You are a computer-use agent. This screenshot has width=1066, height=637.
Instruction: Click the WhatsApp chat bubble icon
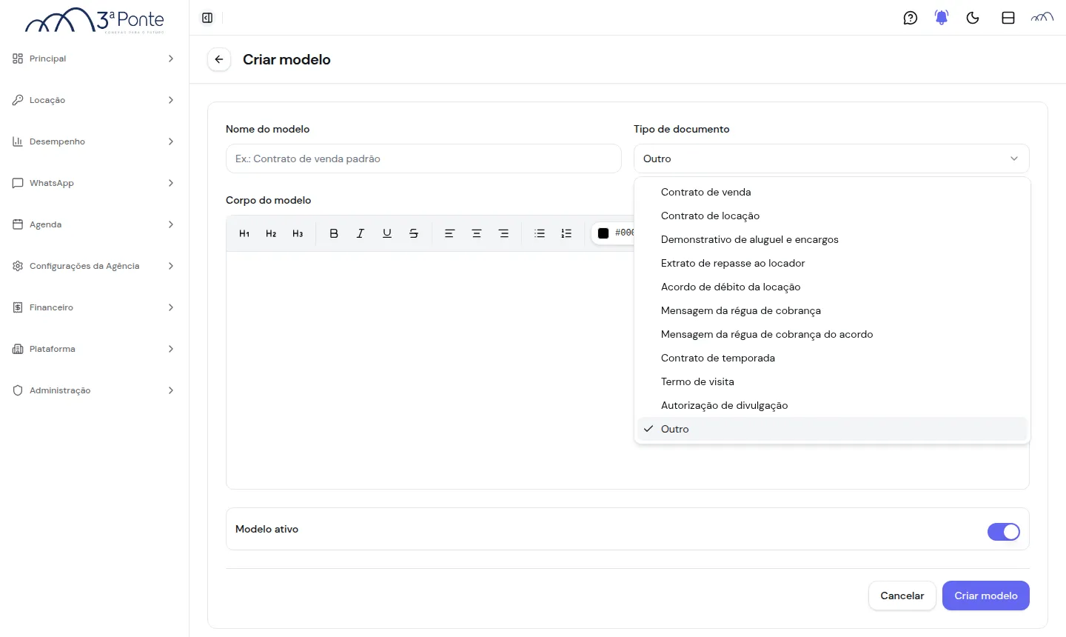tap(18, 183)
